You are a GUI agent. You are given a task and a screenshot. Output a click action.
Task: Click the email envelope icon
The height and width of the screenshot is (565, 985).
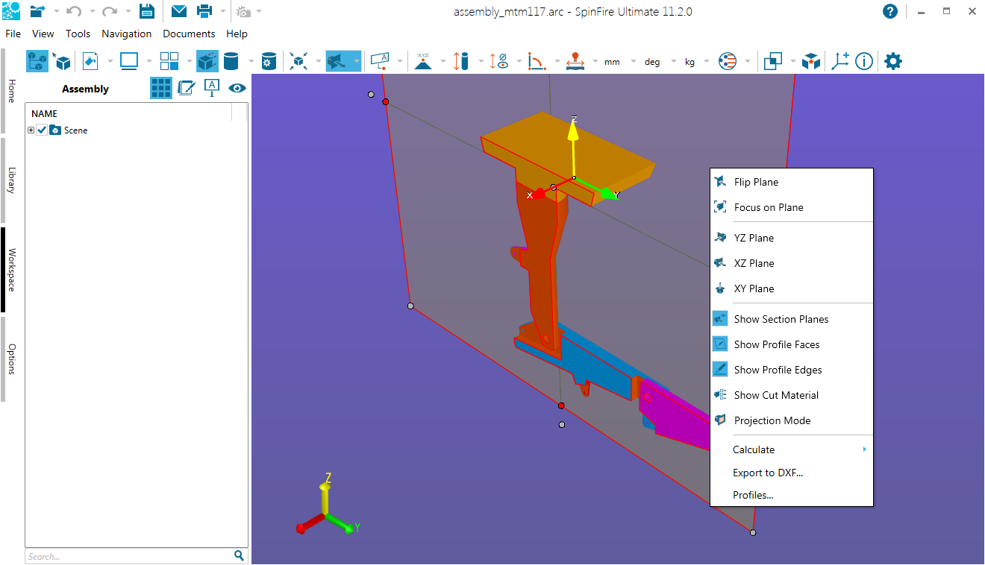[178, 11]
